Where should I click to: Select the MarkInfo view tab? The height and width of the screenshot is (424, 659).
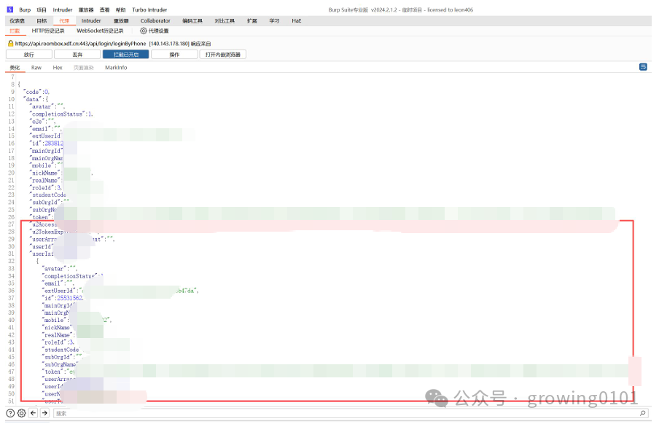pos(116,67)
